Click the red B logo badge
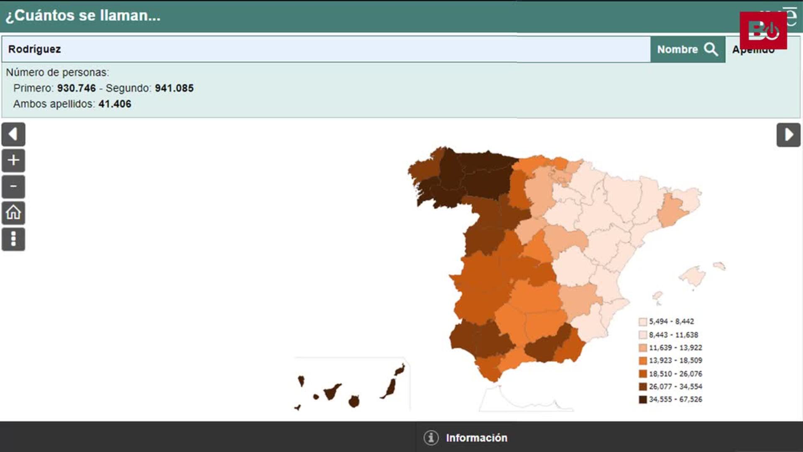 coord(763,31)
